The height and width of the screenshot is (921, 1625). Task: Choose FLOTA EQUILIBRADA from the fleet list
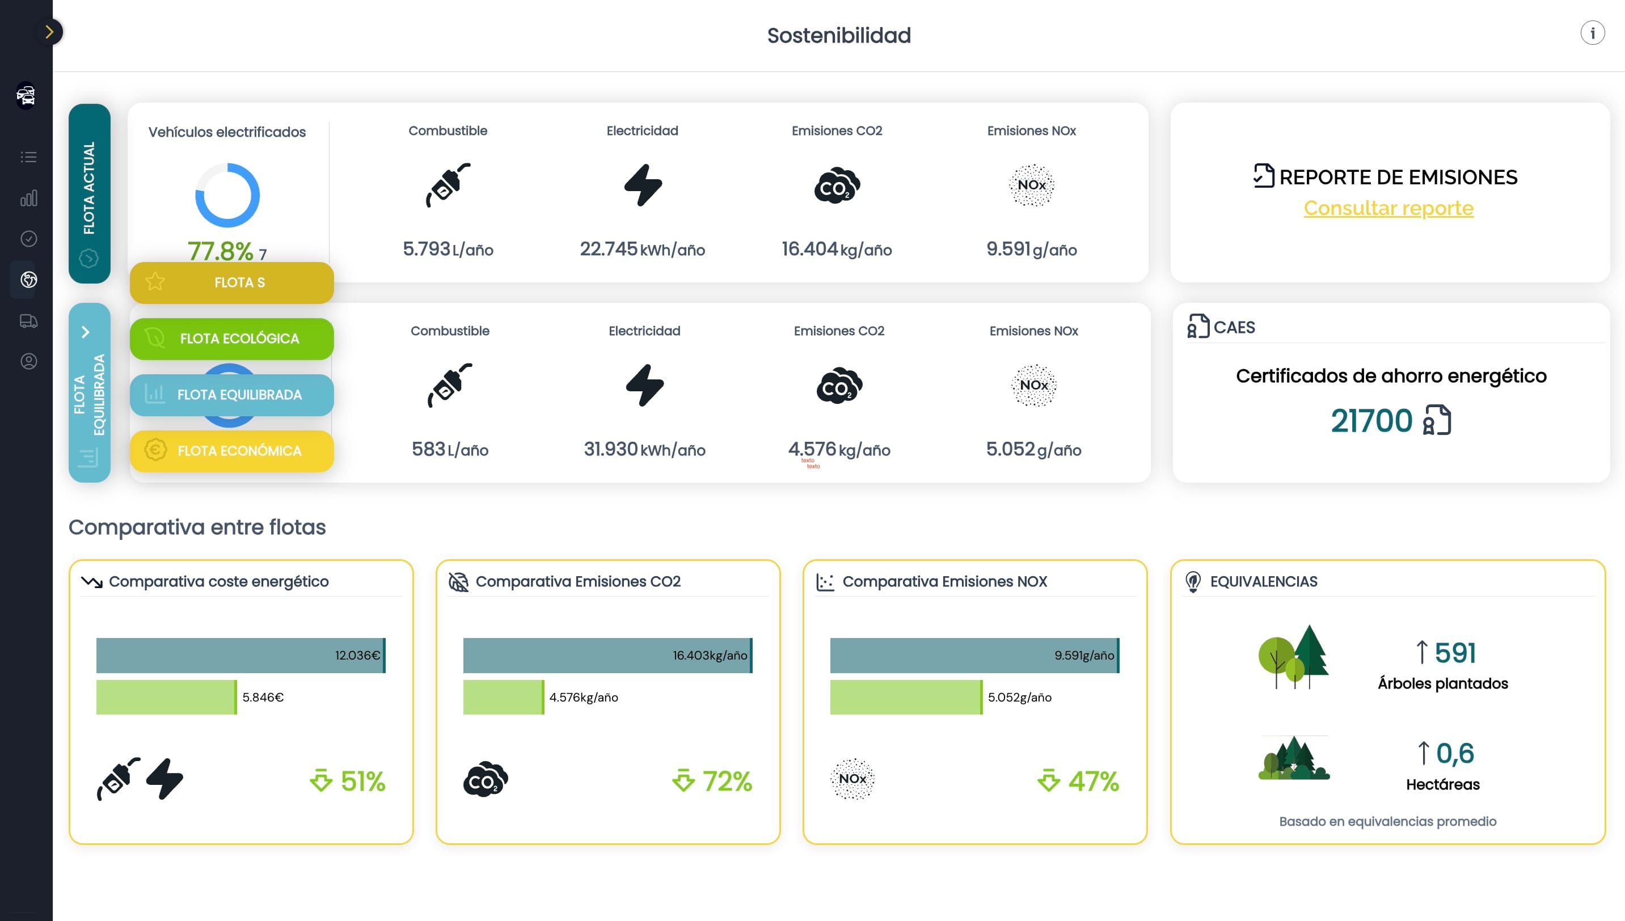click(231, 395)
